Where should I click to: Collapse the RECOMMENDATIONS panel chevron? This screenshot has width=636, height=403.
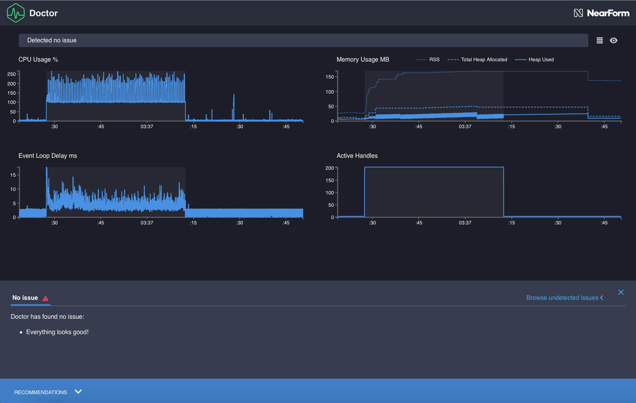click(78, 391)
